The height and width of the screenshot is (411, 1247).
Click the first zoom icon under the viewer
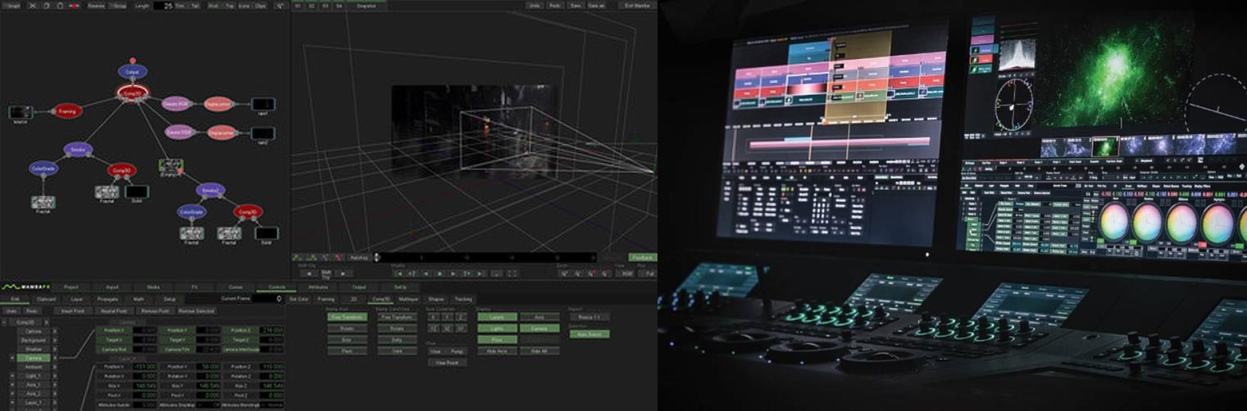[x=564, y=273]
